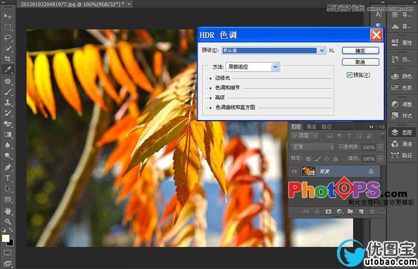Select the Zoom magnifier tool

[8, 221]
